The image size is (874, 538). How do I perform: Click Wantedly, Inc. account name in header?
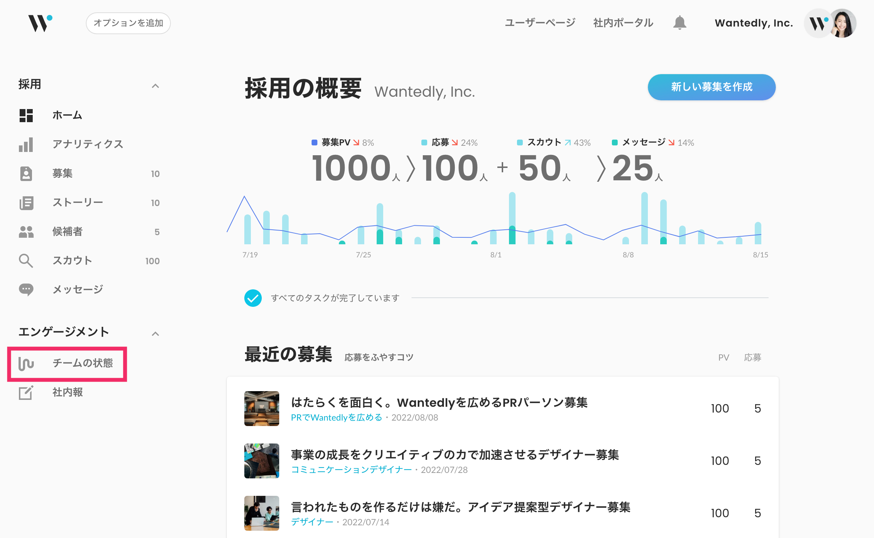coord(754,23)
